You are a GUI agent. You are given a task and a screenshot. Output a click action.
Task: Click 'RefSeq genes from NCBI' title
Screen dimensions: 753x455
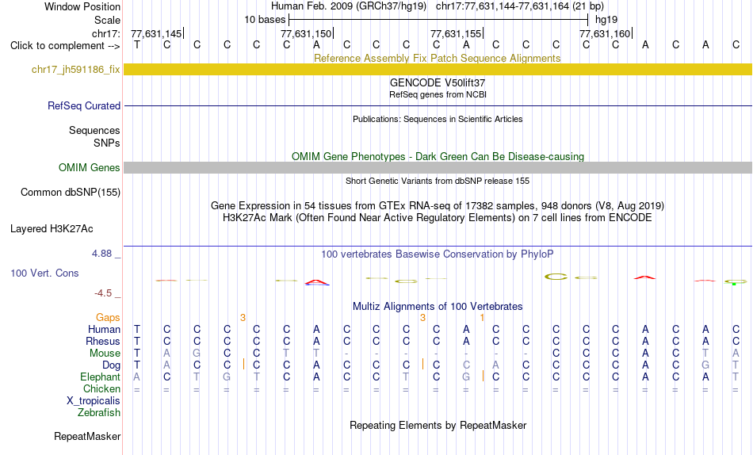click(438, 94)
